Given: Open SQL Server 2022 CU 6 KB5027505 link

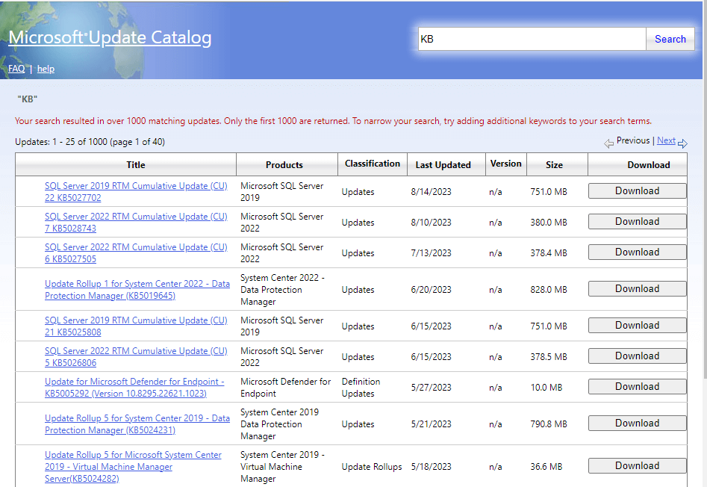Looking at the screenshot, I should (136, 253).
